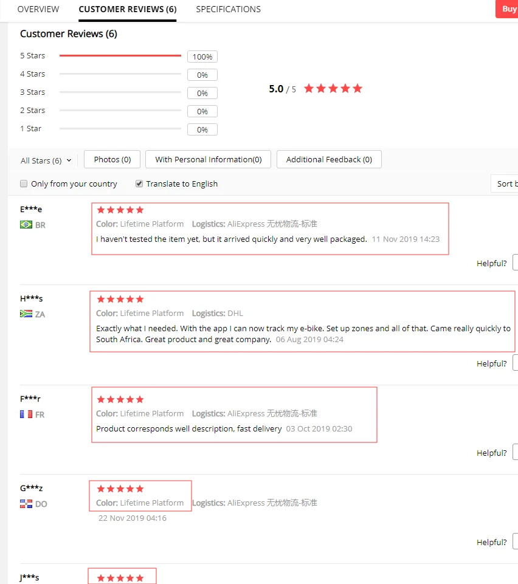Open the Customer Reviews (6) tab

point(128,9)
